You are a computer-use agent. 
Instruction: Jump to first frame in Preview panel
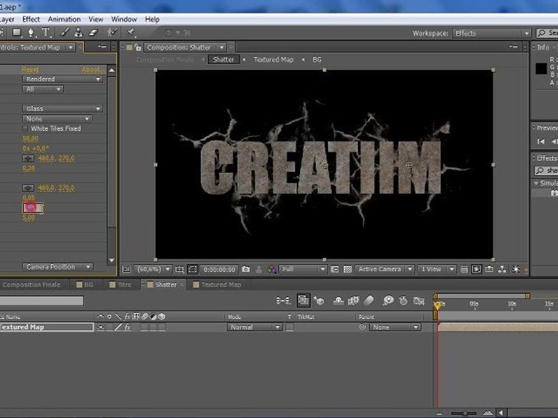pos(541,142)
